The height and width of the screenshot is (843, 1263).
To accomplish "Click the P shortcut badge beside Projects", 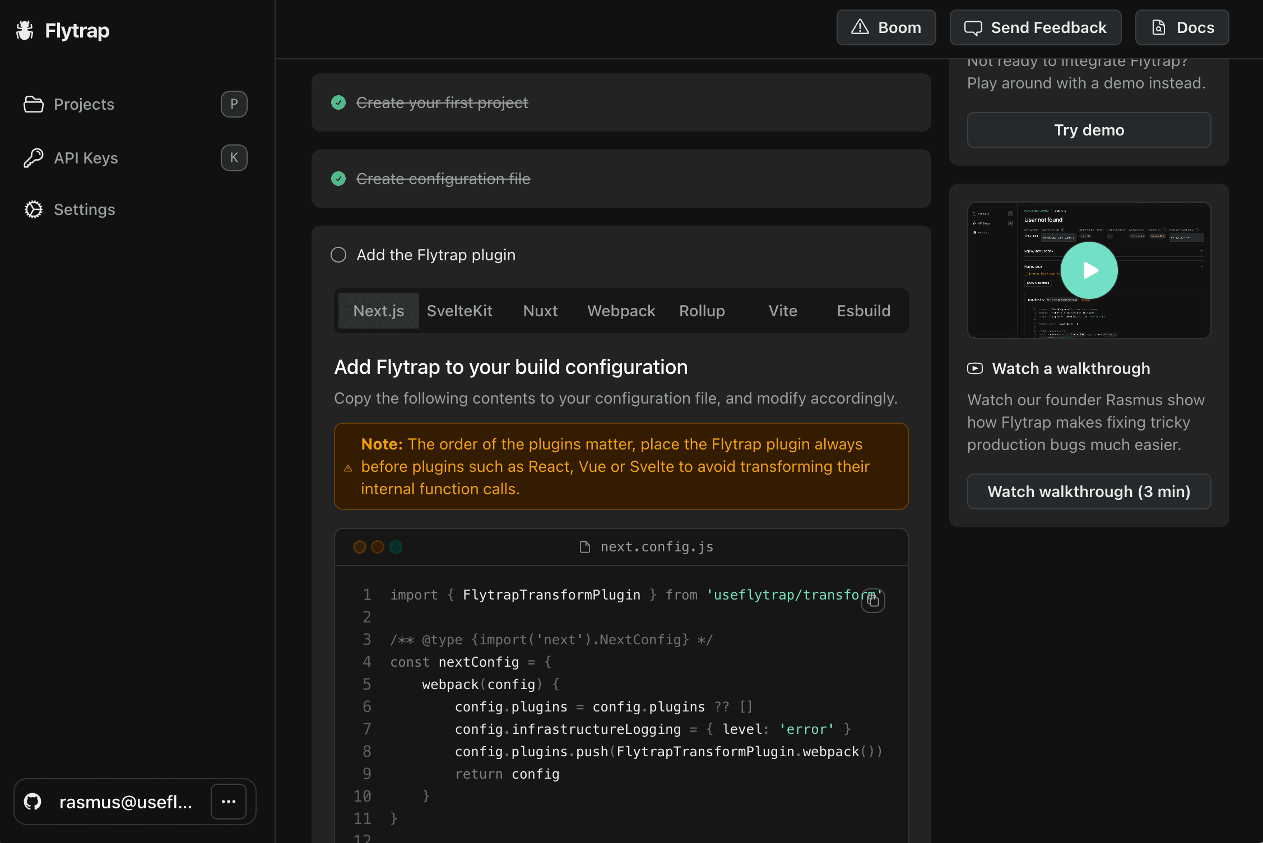I will (x=234, y=104).
